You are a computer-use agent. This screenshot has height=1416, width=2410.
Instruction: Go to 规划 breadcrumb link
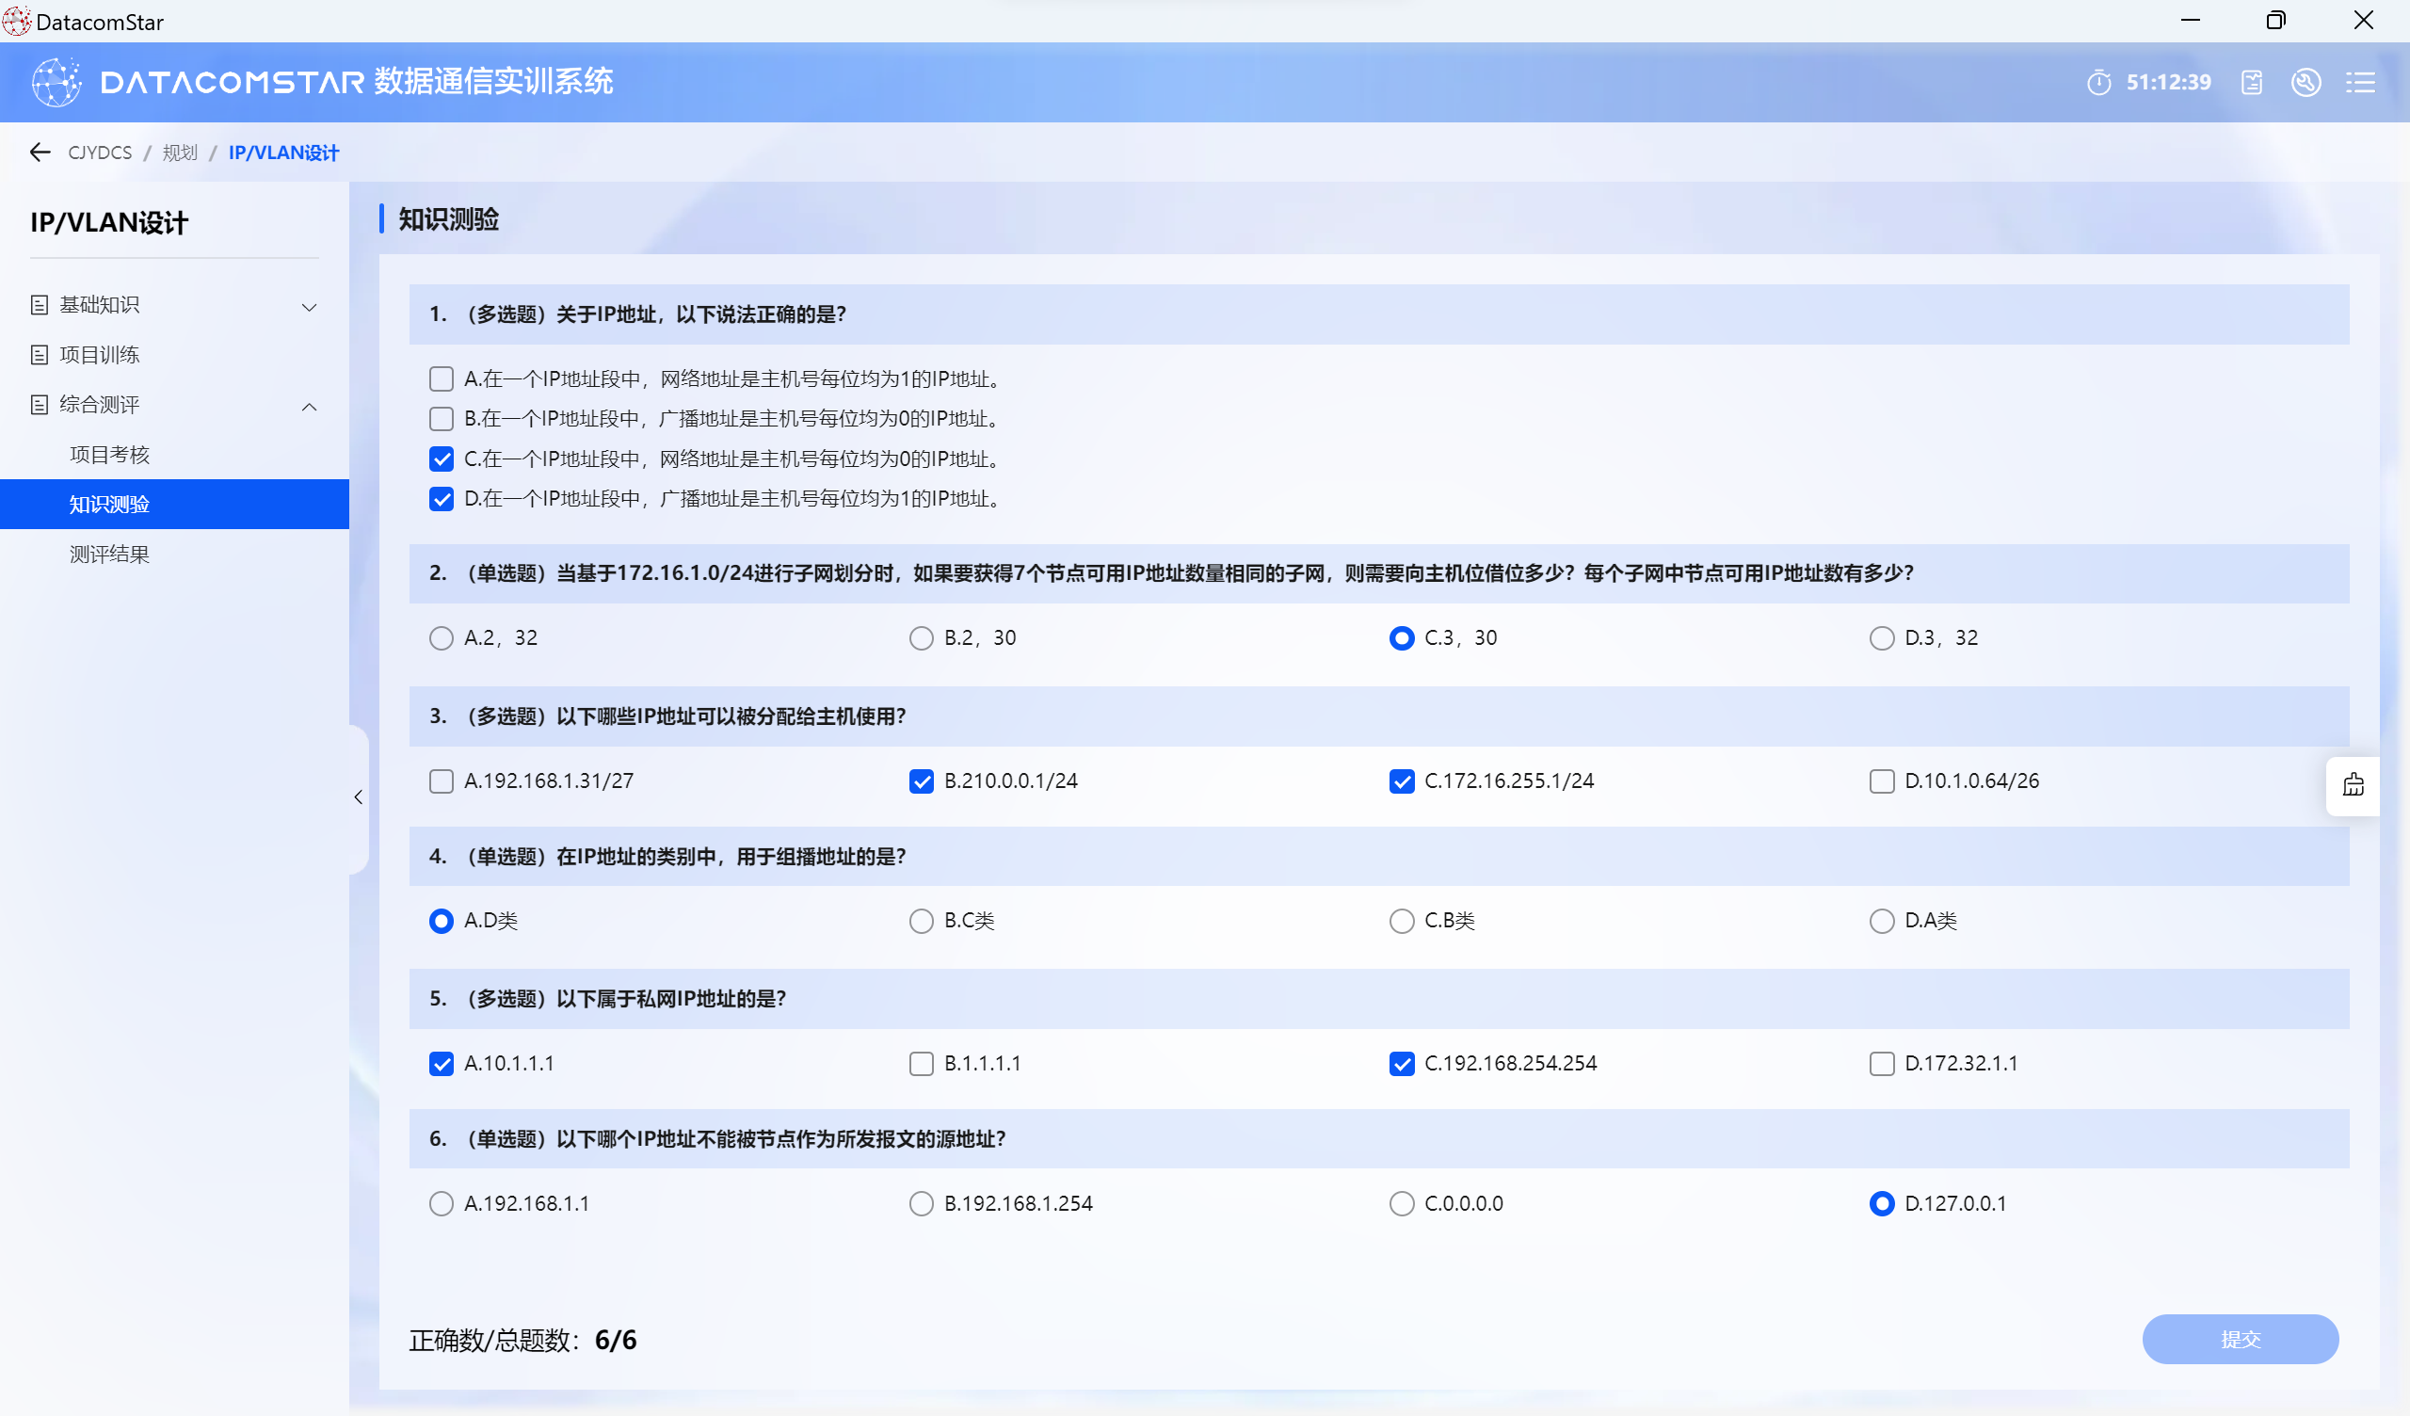tap(180, 153)
